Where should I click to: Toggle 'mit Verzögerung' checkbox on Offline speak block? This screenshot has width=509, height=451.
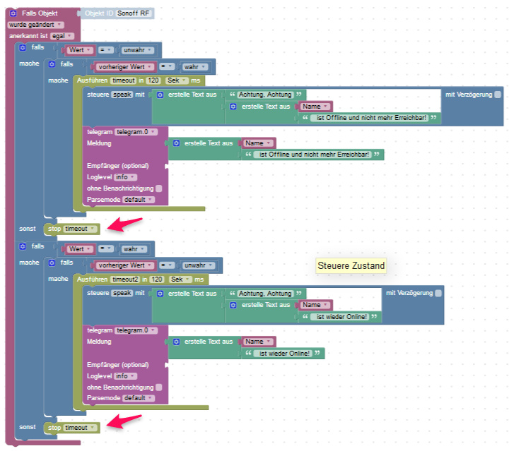click(x=497, y=95)
